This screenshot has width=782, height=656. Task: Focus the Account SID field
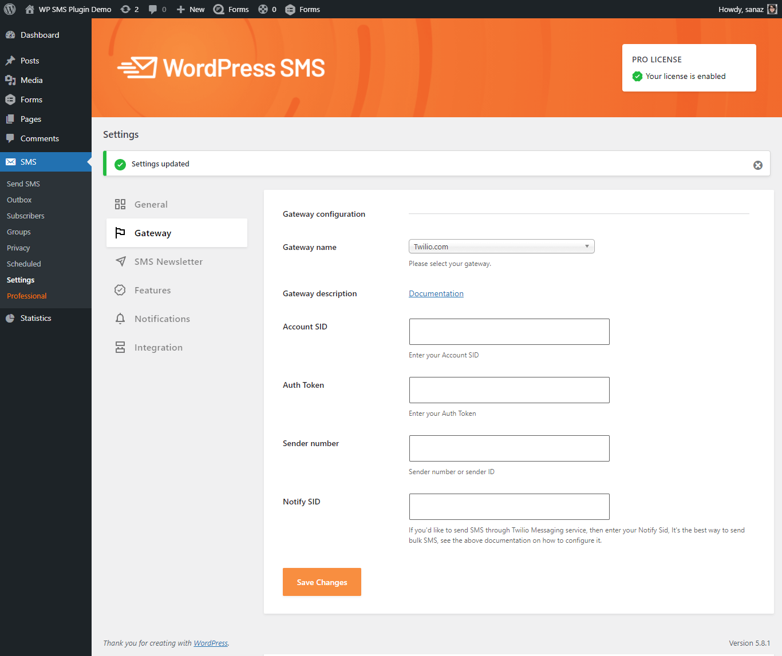(x=510, y=332)
